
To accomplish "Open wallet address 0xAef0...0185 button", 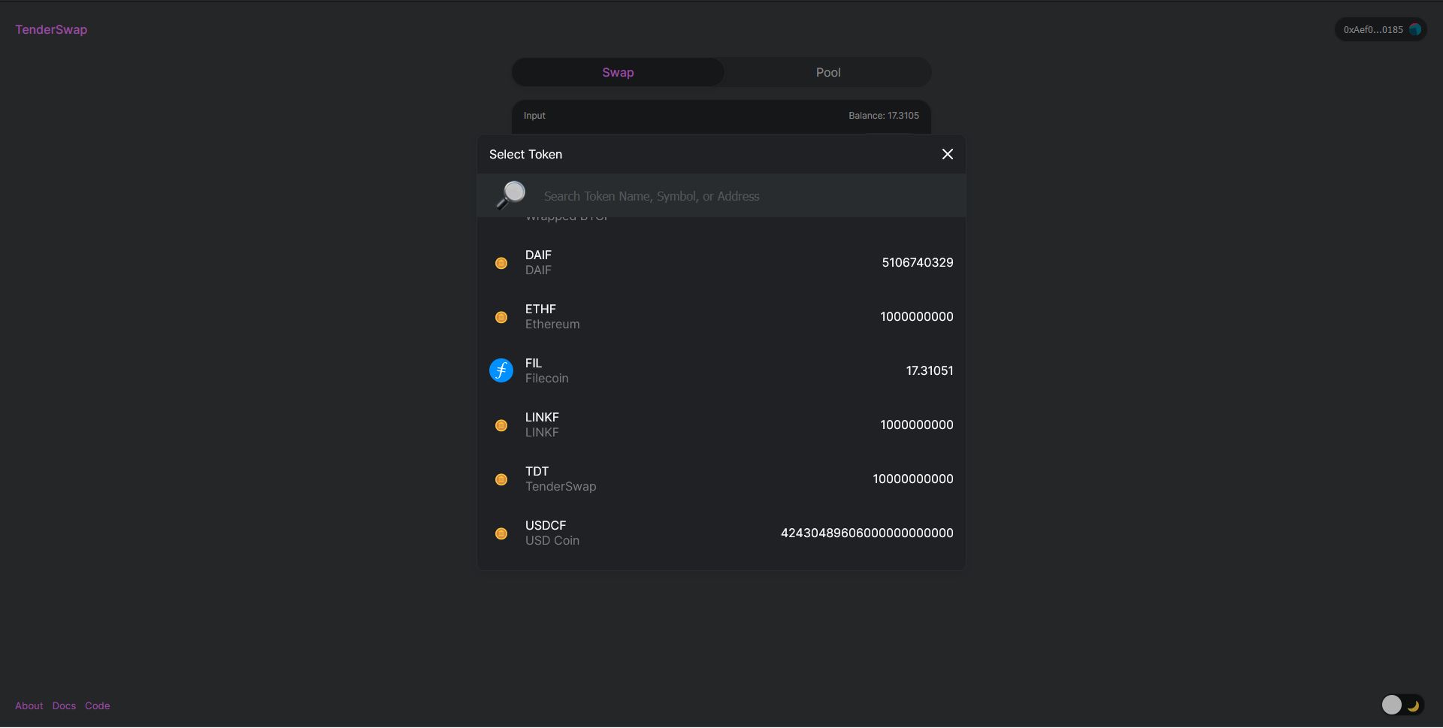I will (x=1381, y=29).
